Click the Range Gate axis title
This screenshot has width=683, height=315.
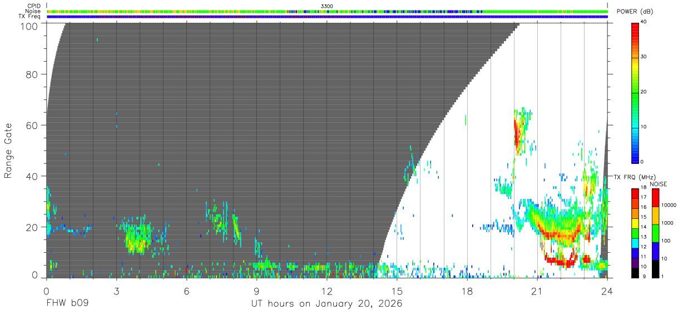8,151
